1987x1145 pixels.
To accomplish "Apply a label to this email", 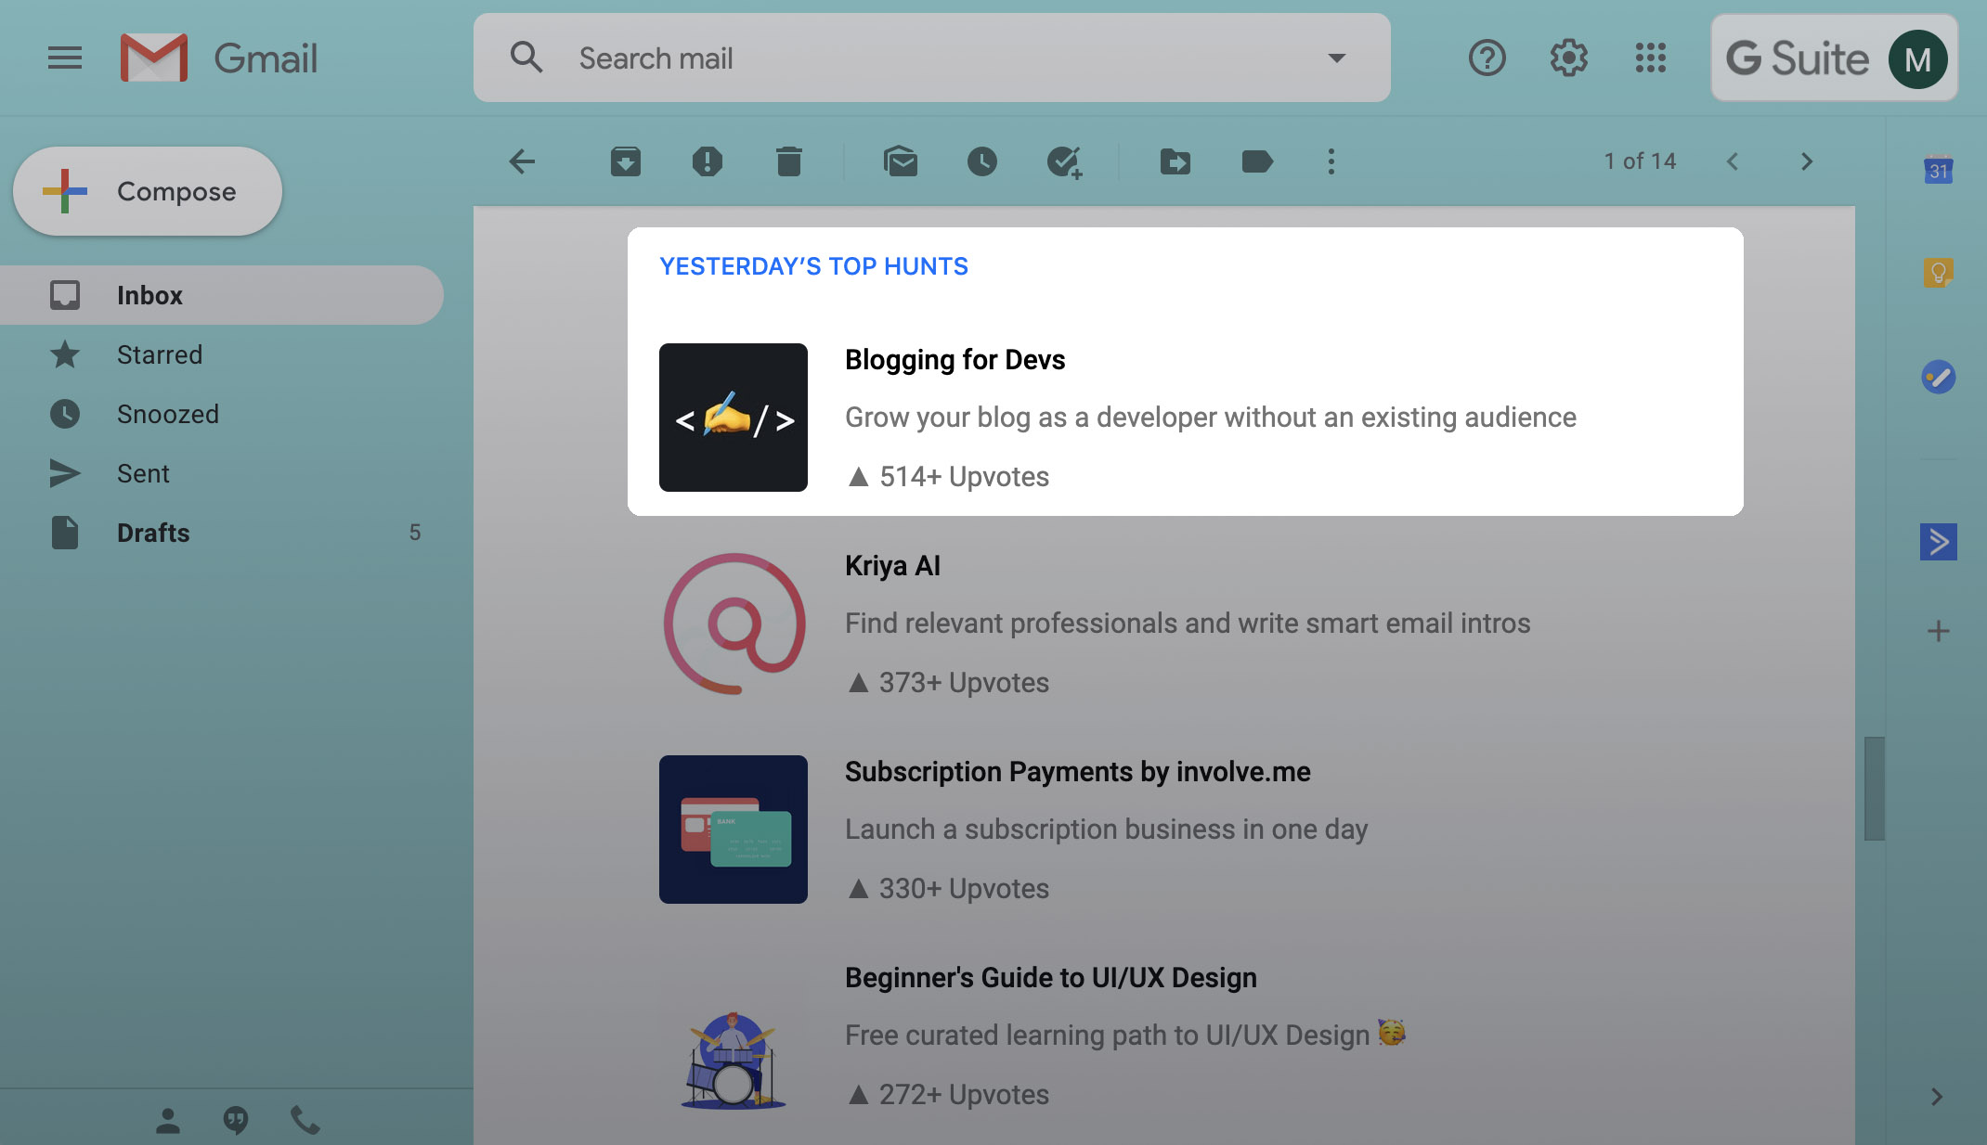I will [x=1257, y=161].
